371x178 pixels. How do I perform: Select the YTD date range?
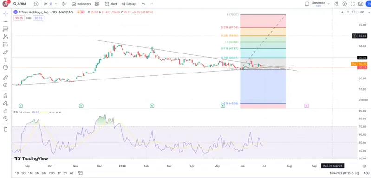click(52, 173)
